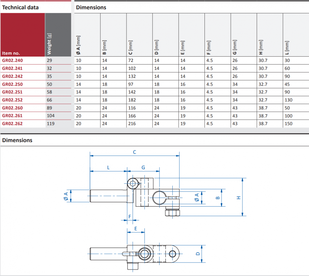Click item number GR02.260
Image resolution: width=309 pixels, height=276 pixels.
click(x=12, y=108)
